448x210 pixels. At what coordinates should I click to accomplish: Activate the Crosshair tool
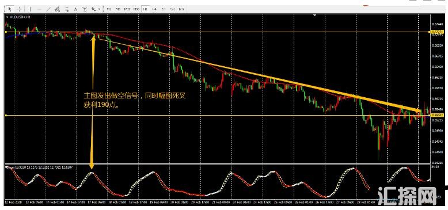click(x=19, y=9)
